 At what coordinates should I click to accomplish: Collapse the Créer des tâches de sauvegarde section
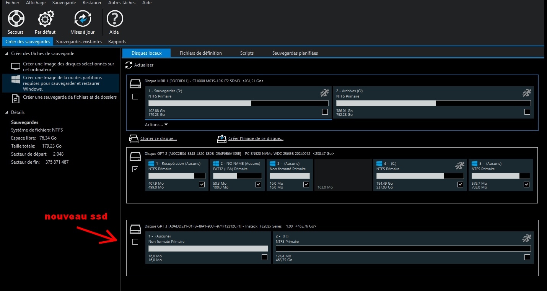tap(7, 54)
